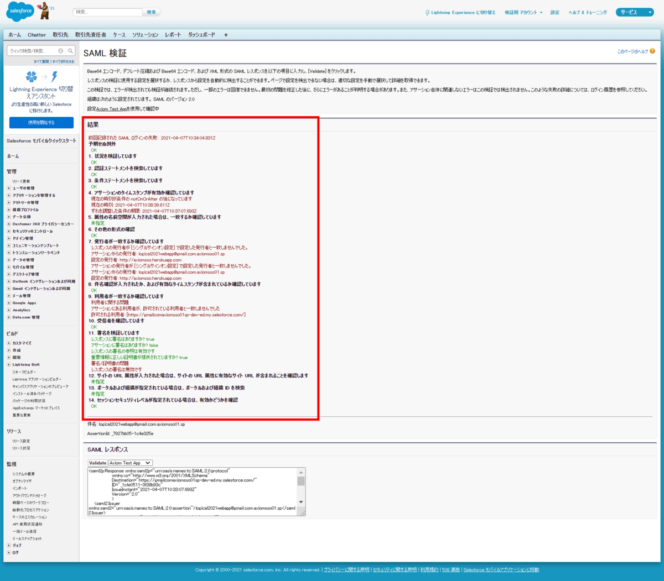Open the 設定 link in the header

point(555,12)
